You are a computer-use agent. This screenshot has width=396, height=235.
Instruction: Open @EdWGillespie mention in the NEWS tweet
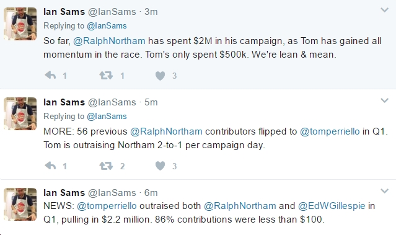[x=332, y=206]
